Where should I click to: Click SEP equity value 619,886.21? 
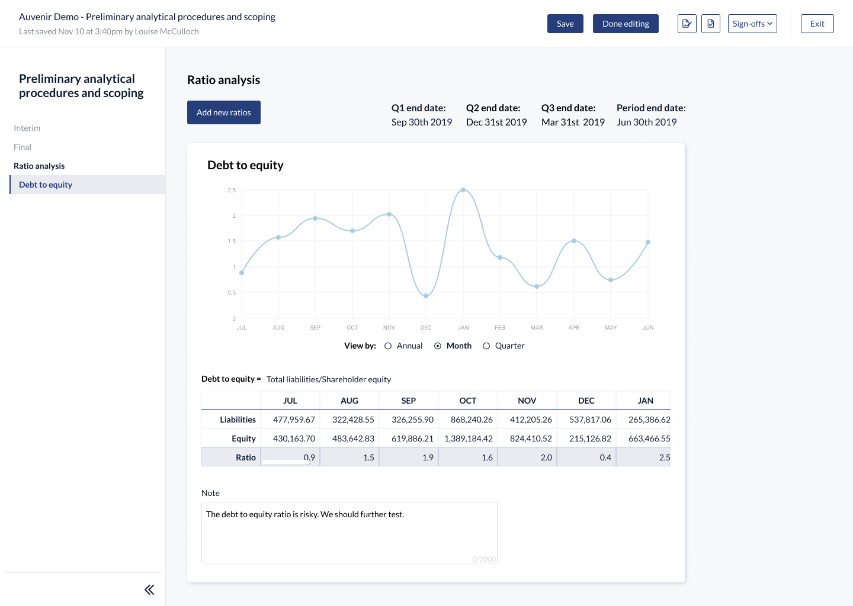pyautogui.click(x=412, y=439)
